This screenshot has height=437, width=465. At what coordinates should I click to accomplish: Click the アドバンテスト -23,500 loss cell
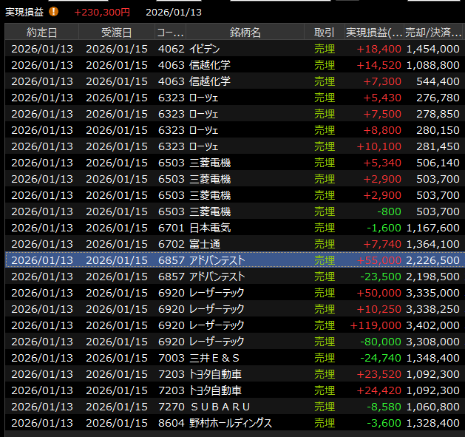(381, 277)
